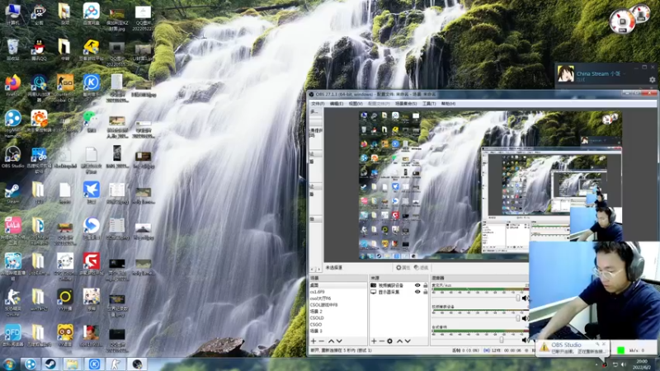The image size is (660, 371).
Task: Move the selected source up
Action: click(399, 341)
